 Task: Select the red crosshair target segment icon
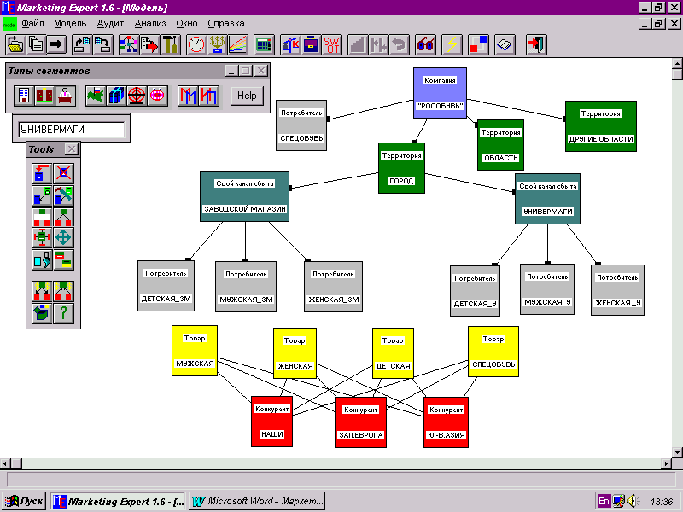pyautogui.click(x=137, y=96)
